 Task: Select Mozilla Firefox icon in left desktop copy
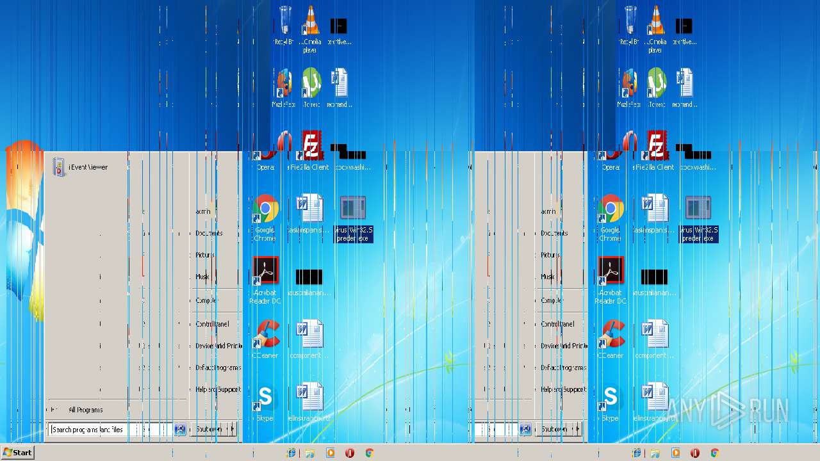pos(284,88)
